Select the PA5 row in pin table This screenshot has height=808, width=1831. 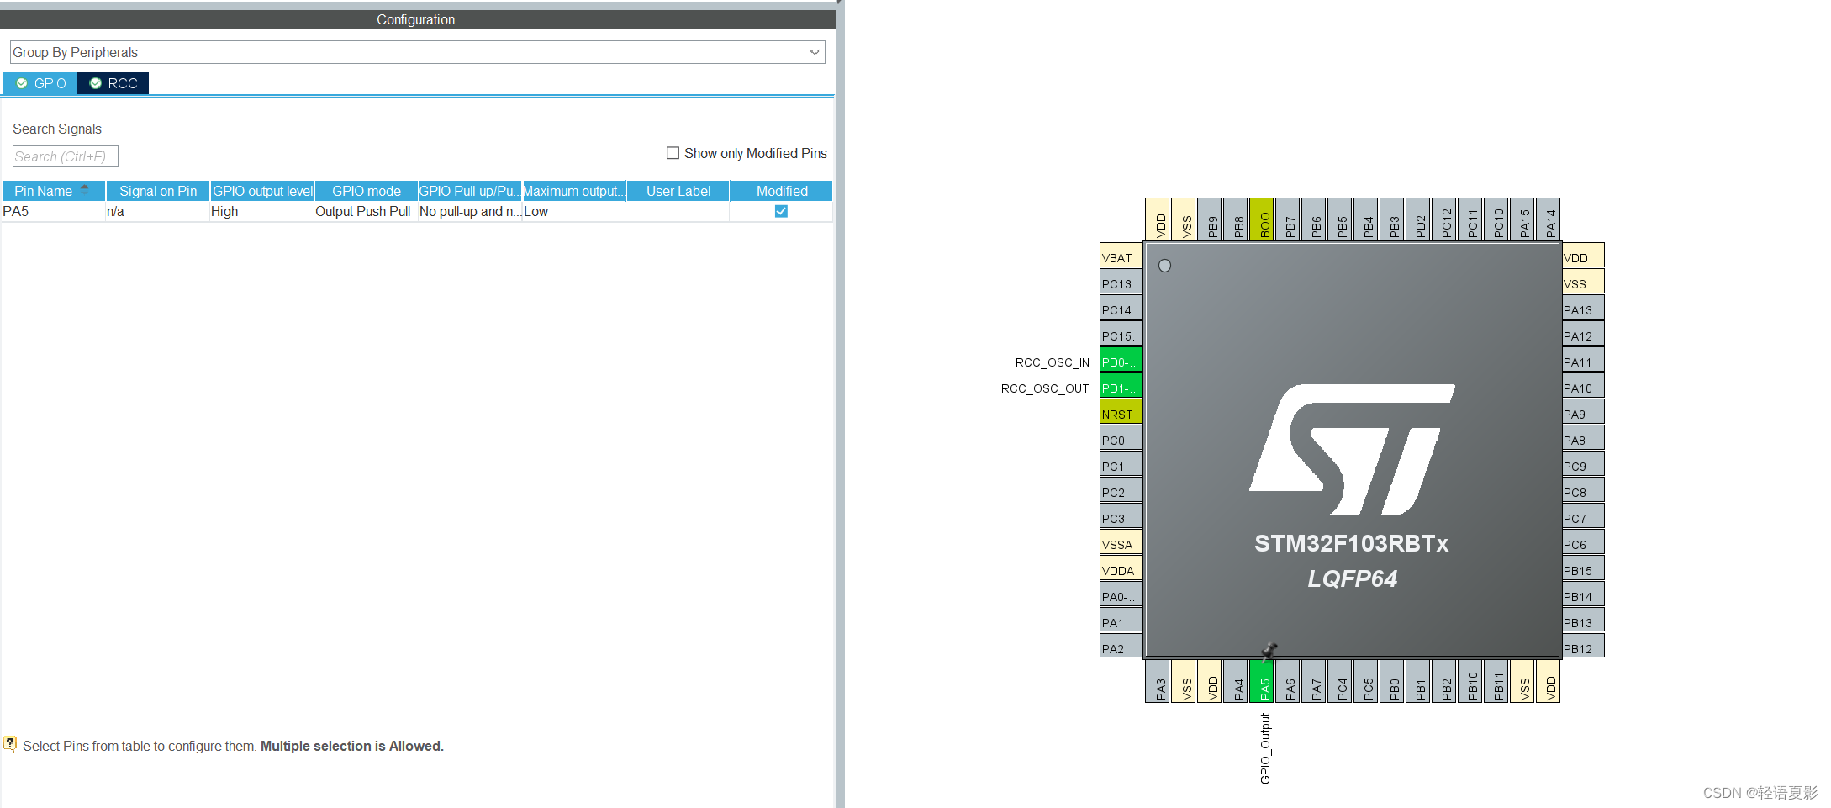(x=417, y=211)
